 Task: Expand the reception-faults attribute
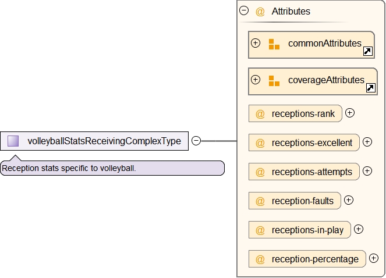point(348,200)
